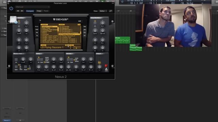
Task: Toggle the plugin power bypass button
Action: 11,8
